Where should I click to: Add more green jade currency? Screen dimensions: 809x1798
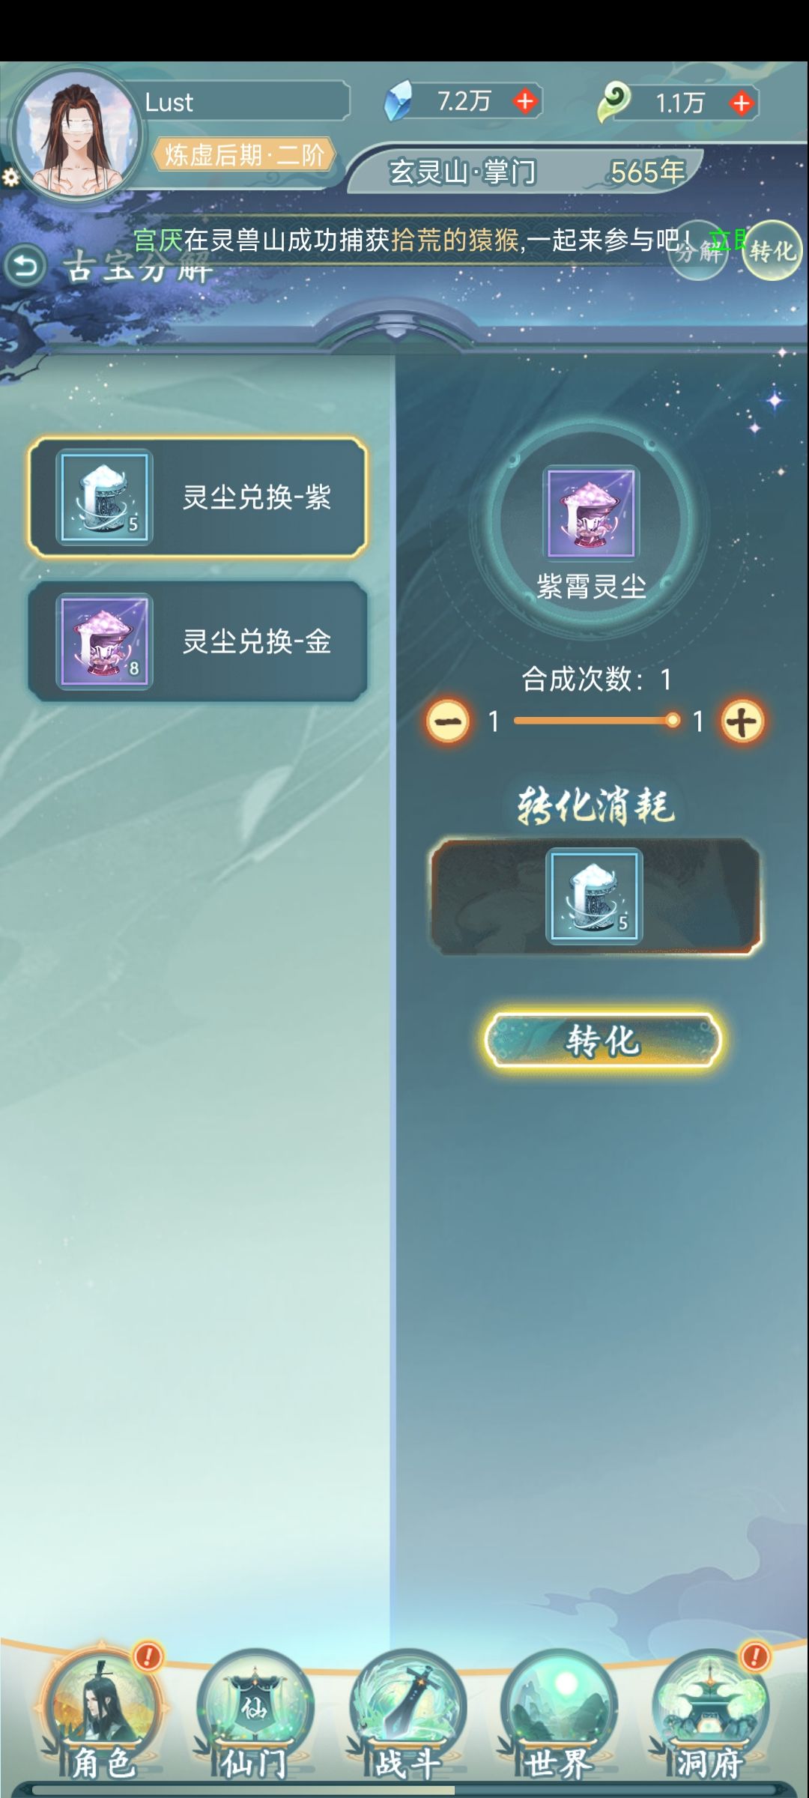point(741,103)
